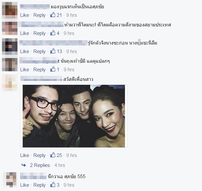The image size is (202, 191).
Task: Click the like count 25 on the photo comment
Action: [59, 155]
